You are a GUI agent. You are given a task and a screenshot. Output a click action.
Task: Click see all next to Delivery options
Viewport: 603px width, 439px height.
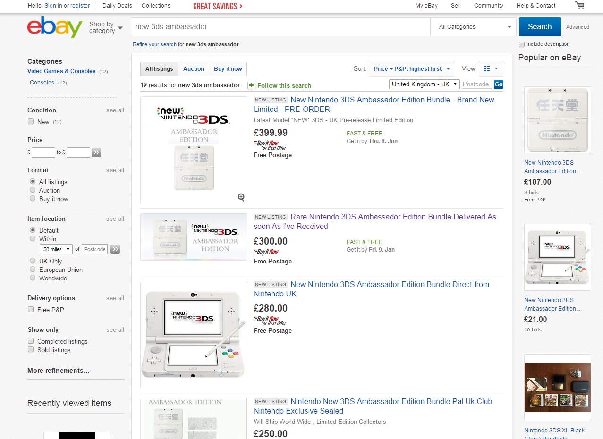pos(115,298)
